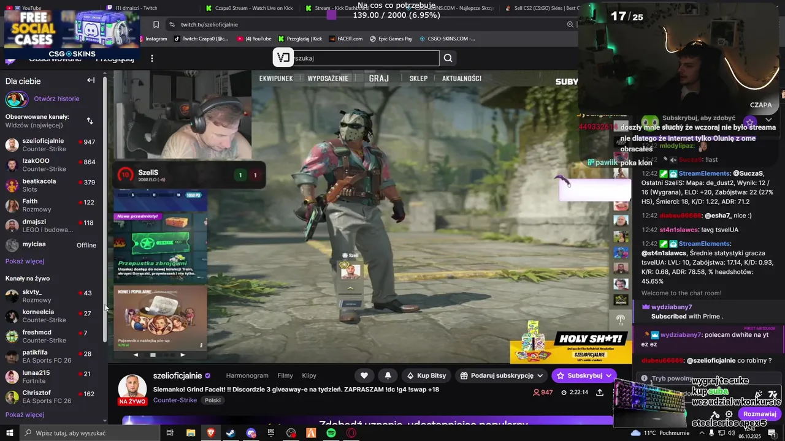This screenshot has height=441, width=785.
Task: Collapse the Dla ciebie sidebar
Action: coord(91,80)
